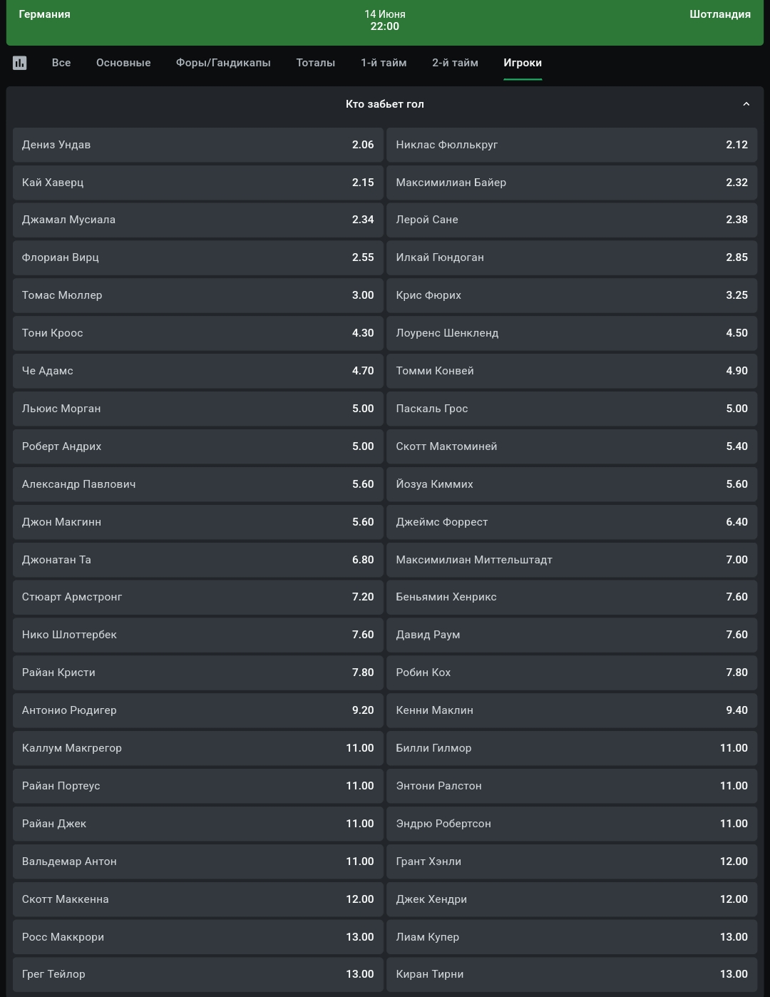This screenshot has width=770, height=997.
Task: Click the match header Германия – Шотландия
Action: [385, 21]
